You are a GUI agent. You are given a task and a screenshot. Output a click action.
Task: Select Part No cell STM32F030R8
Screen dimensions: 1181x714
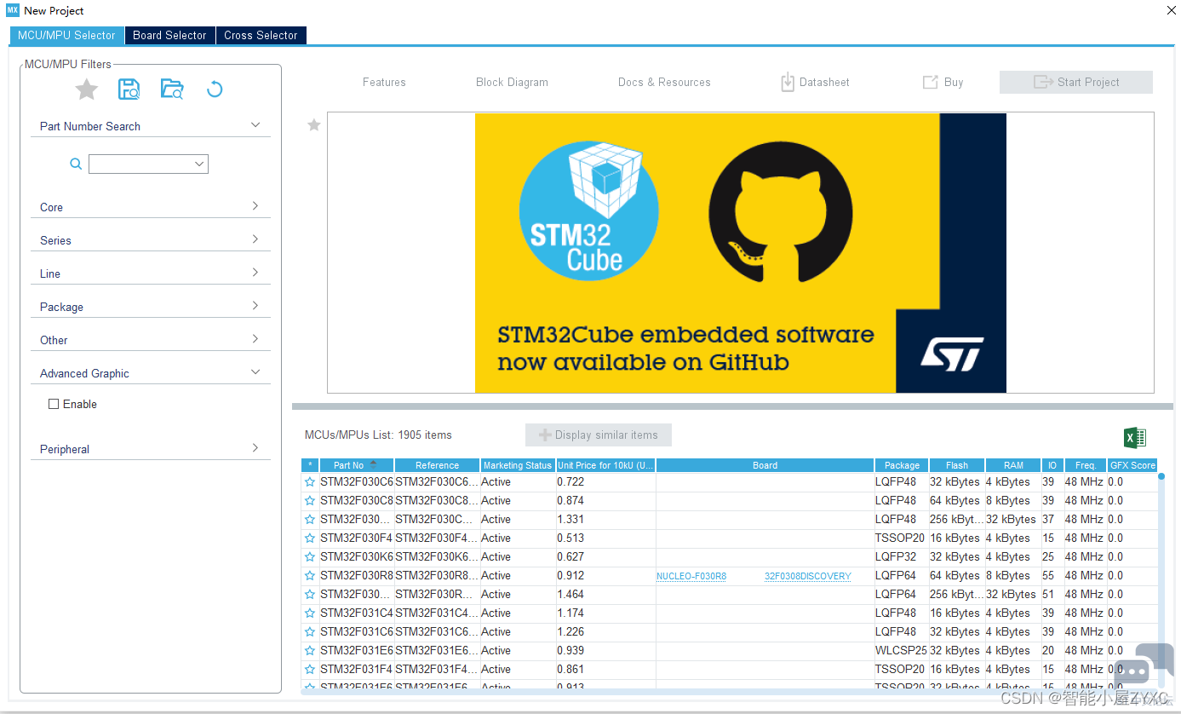click(357, 576)
